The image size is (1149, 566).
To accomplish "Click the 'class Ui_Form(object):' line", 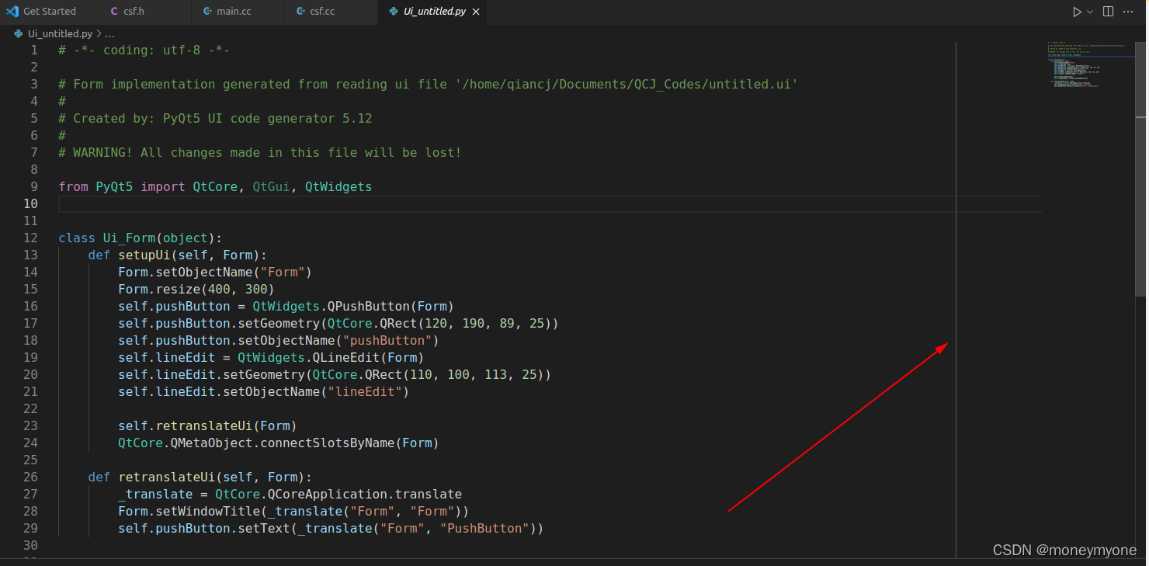I will [141, 238].
